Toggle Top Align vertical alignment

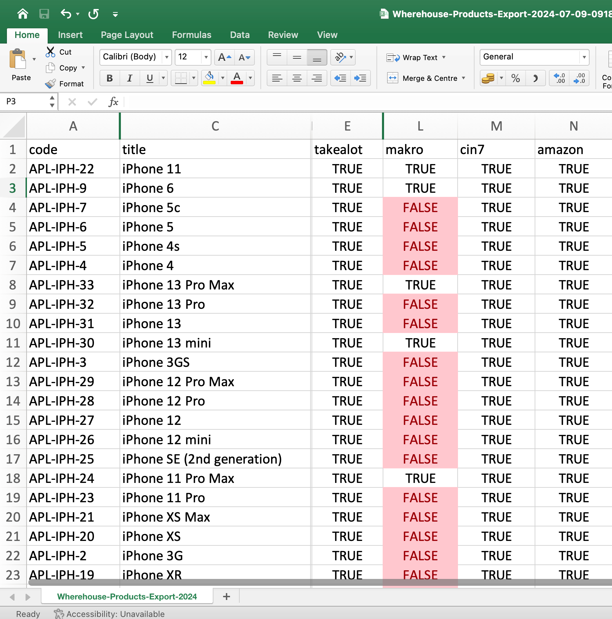[277, 57]
